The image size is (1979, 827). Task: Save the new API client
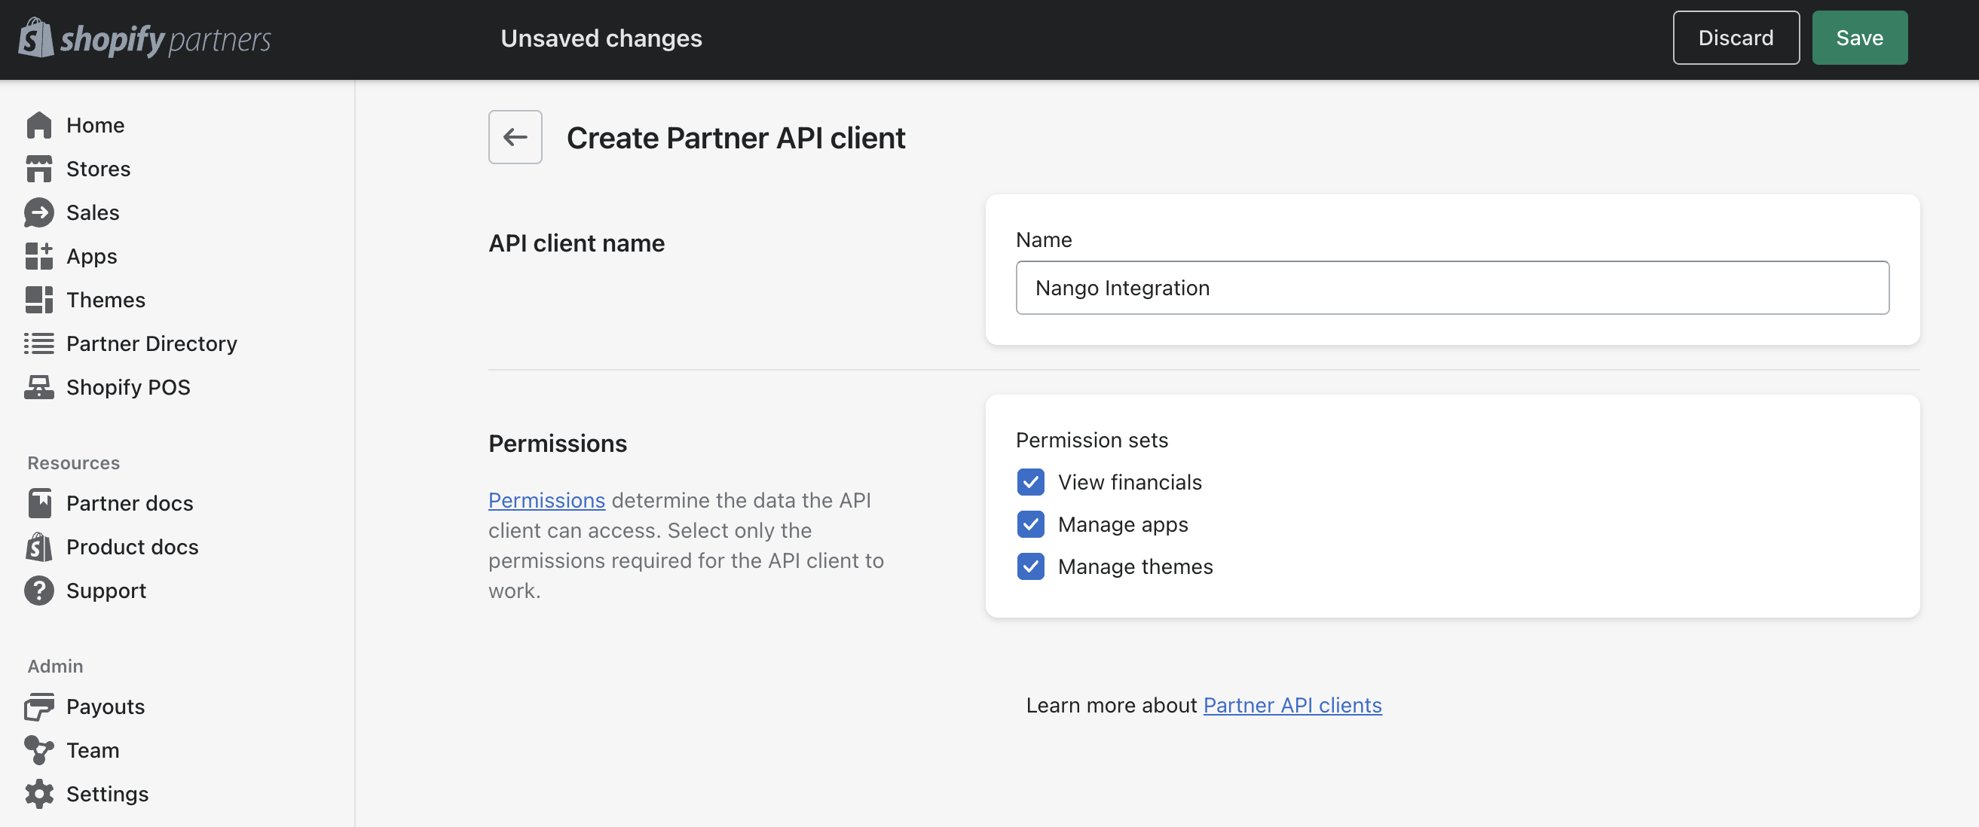pyautogui.click(x=1858, y=38)
